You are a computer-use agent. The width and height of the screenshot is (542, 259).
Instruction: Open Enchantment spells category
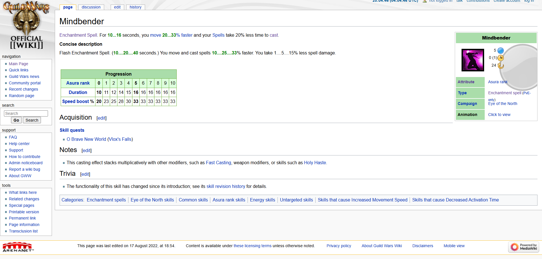coord(106,200)
